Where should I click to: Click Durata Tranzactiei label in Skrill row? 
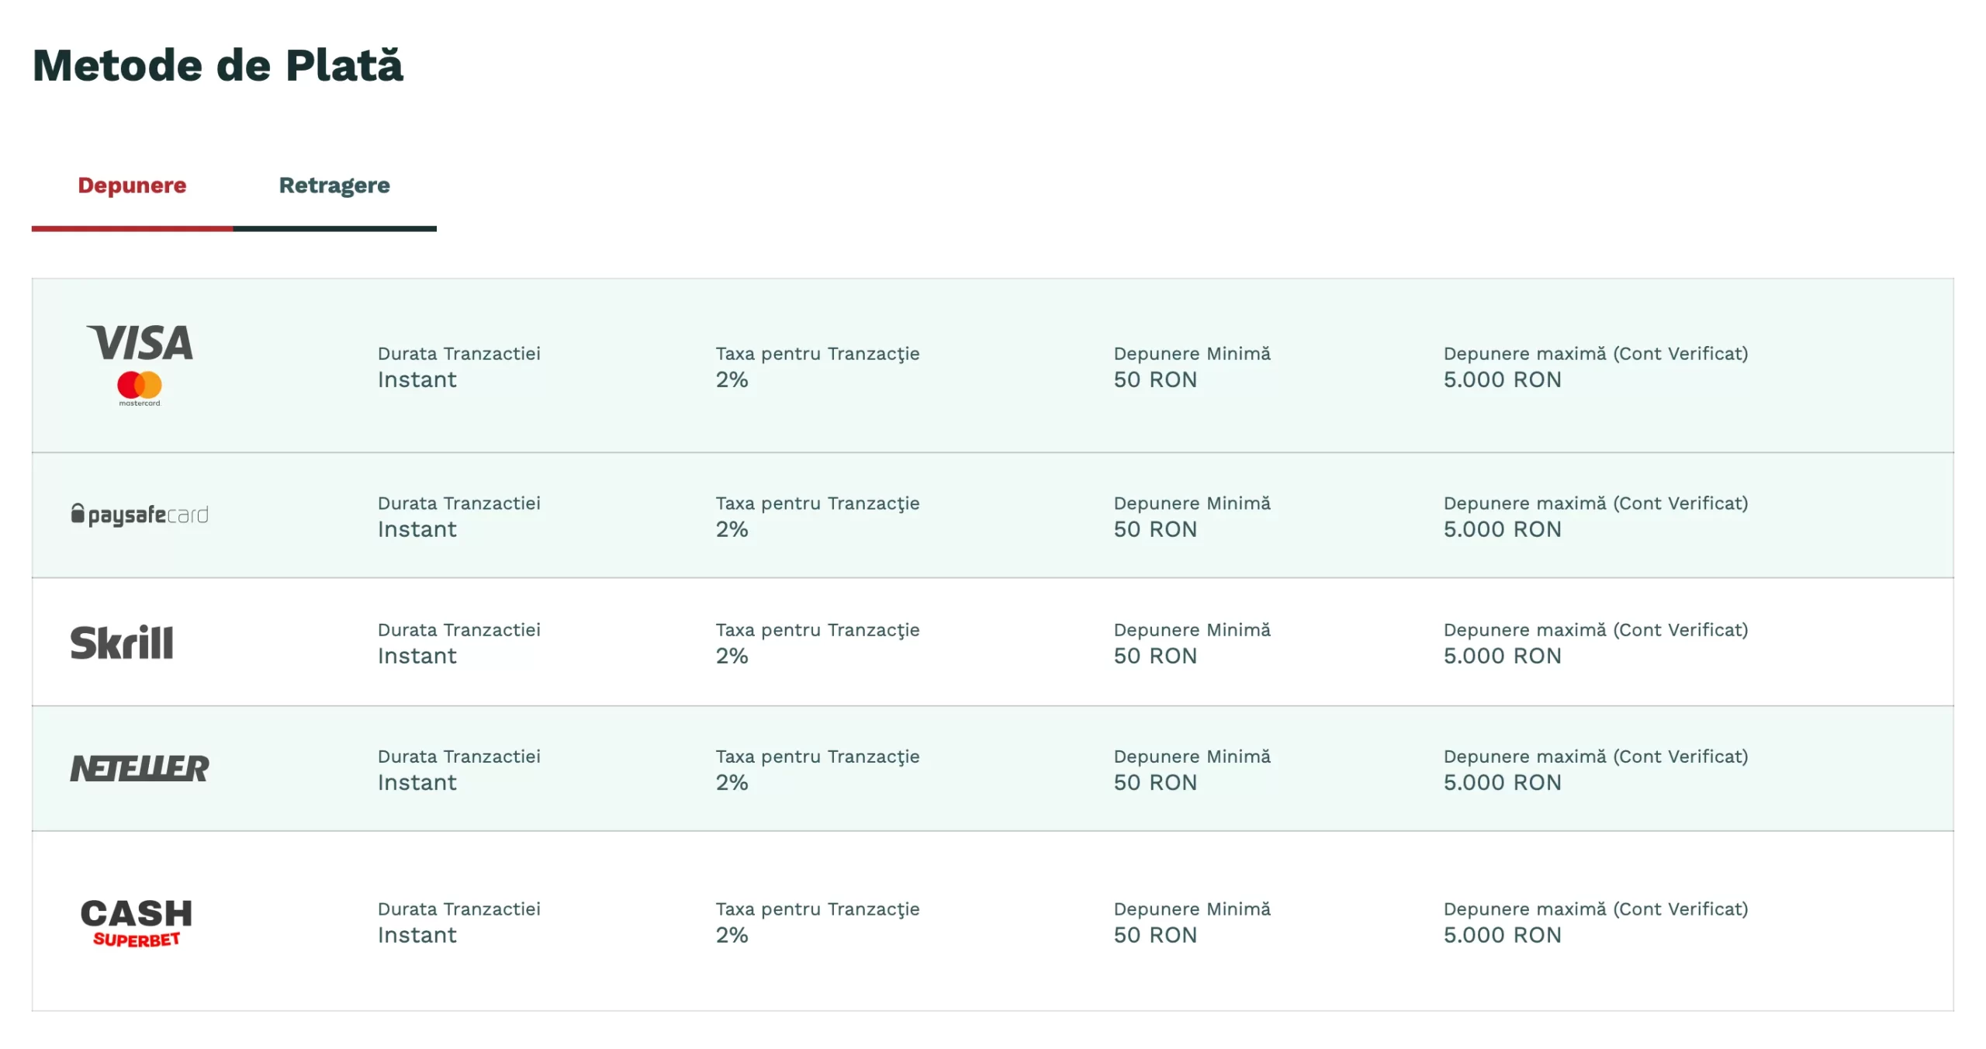click(459, 630)
